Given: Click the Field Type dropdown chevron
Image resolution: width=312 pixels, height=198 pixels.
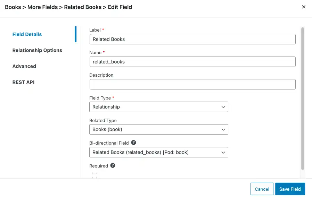Looking at the screenshot, I should click(x=223, y=107).
